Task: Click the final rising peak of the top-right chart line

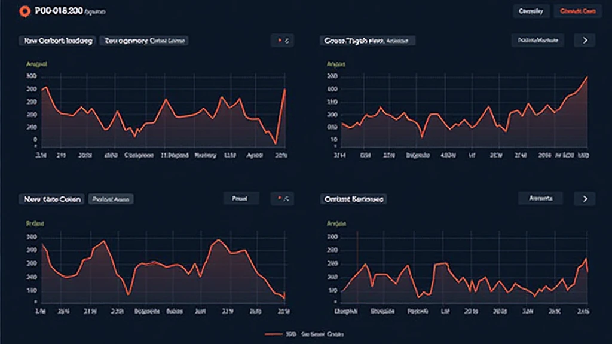Action: (x=587, y=78)
